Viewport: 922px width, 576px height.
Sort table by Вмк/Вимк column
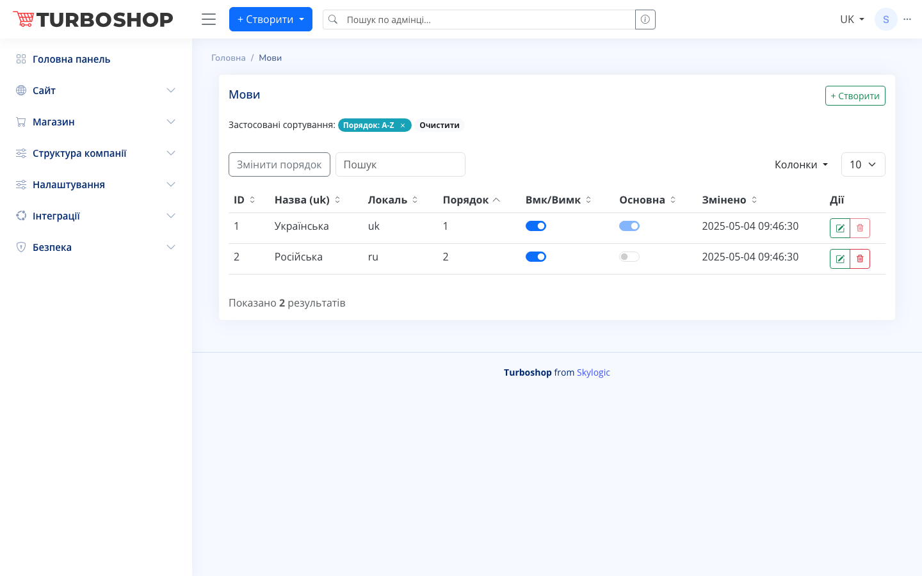(x=558, y=200)
